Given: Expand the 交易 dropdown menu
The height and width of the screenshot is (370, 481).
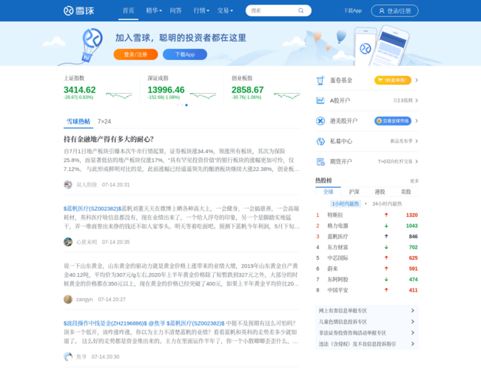Looking at the screenshot, I should pyautogui.click(x=225, y=10).
